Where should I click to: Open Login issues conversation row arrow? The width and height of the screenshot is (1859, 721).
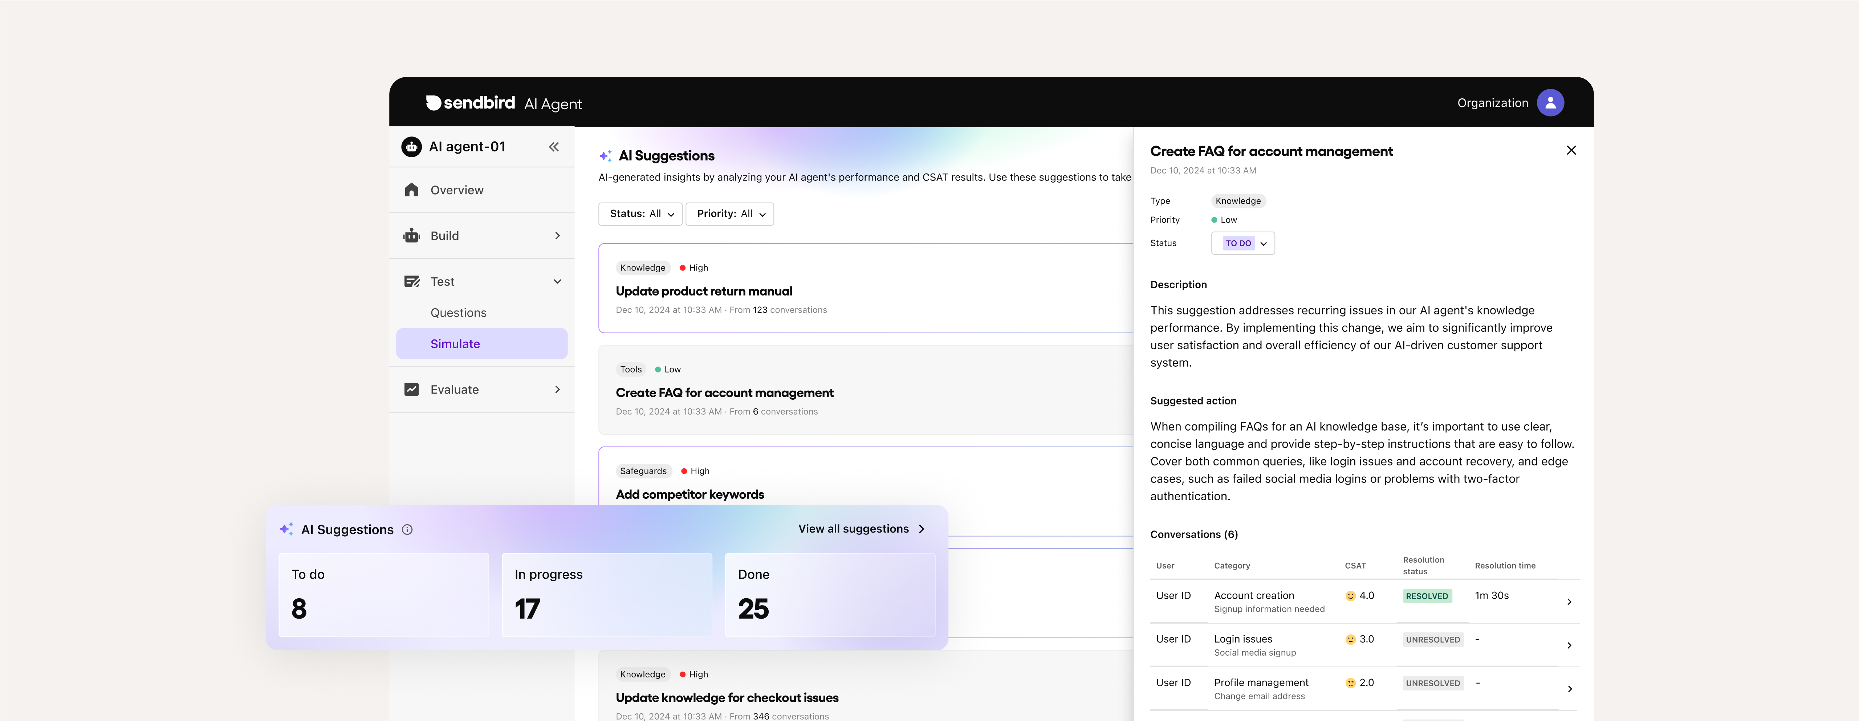[1569, 645]
